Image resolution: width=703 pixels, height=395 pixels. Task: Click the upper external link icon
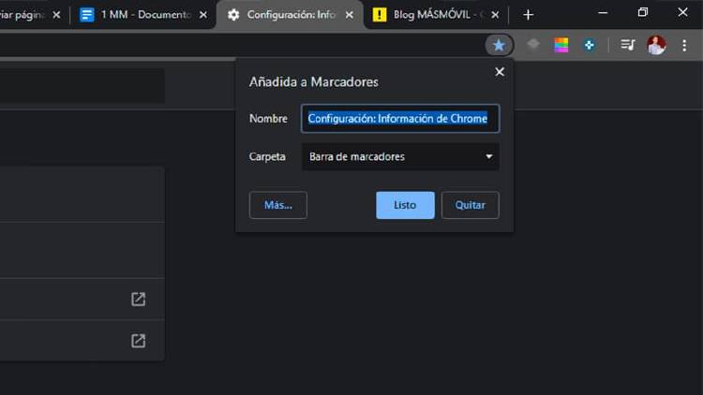pyautogui.click(x=138, y=300)
